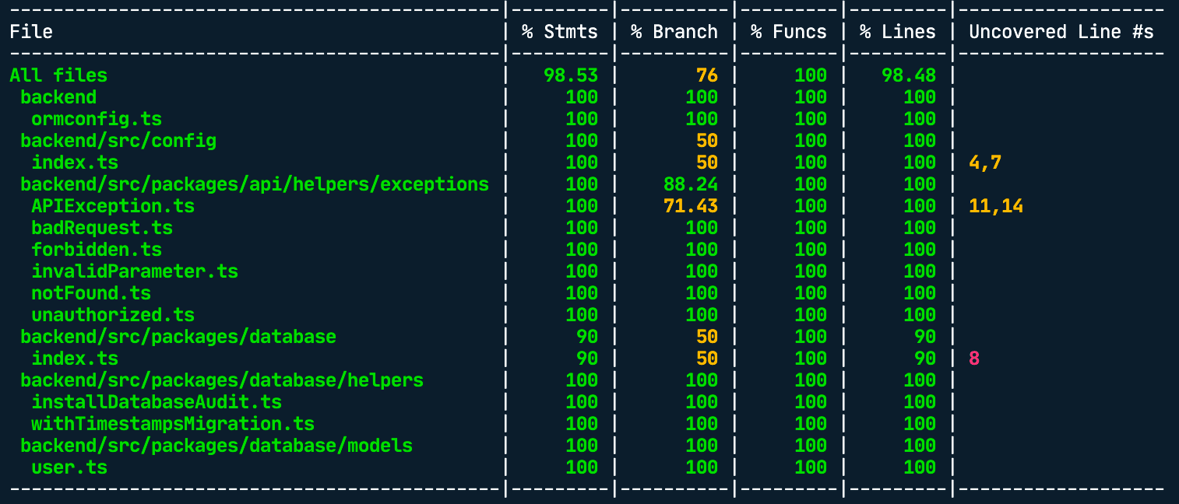Click the pink uncovered line '8'

[974, 359]
